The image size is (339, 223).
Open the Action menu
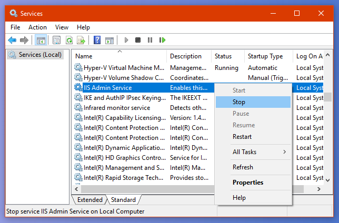pos(37,27)
